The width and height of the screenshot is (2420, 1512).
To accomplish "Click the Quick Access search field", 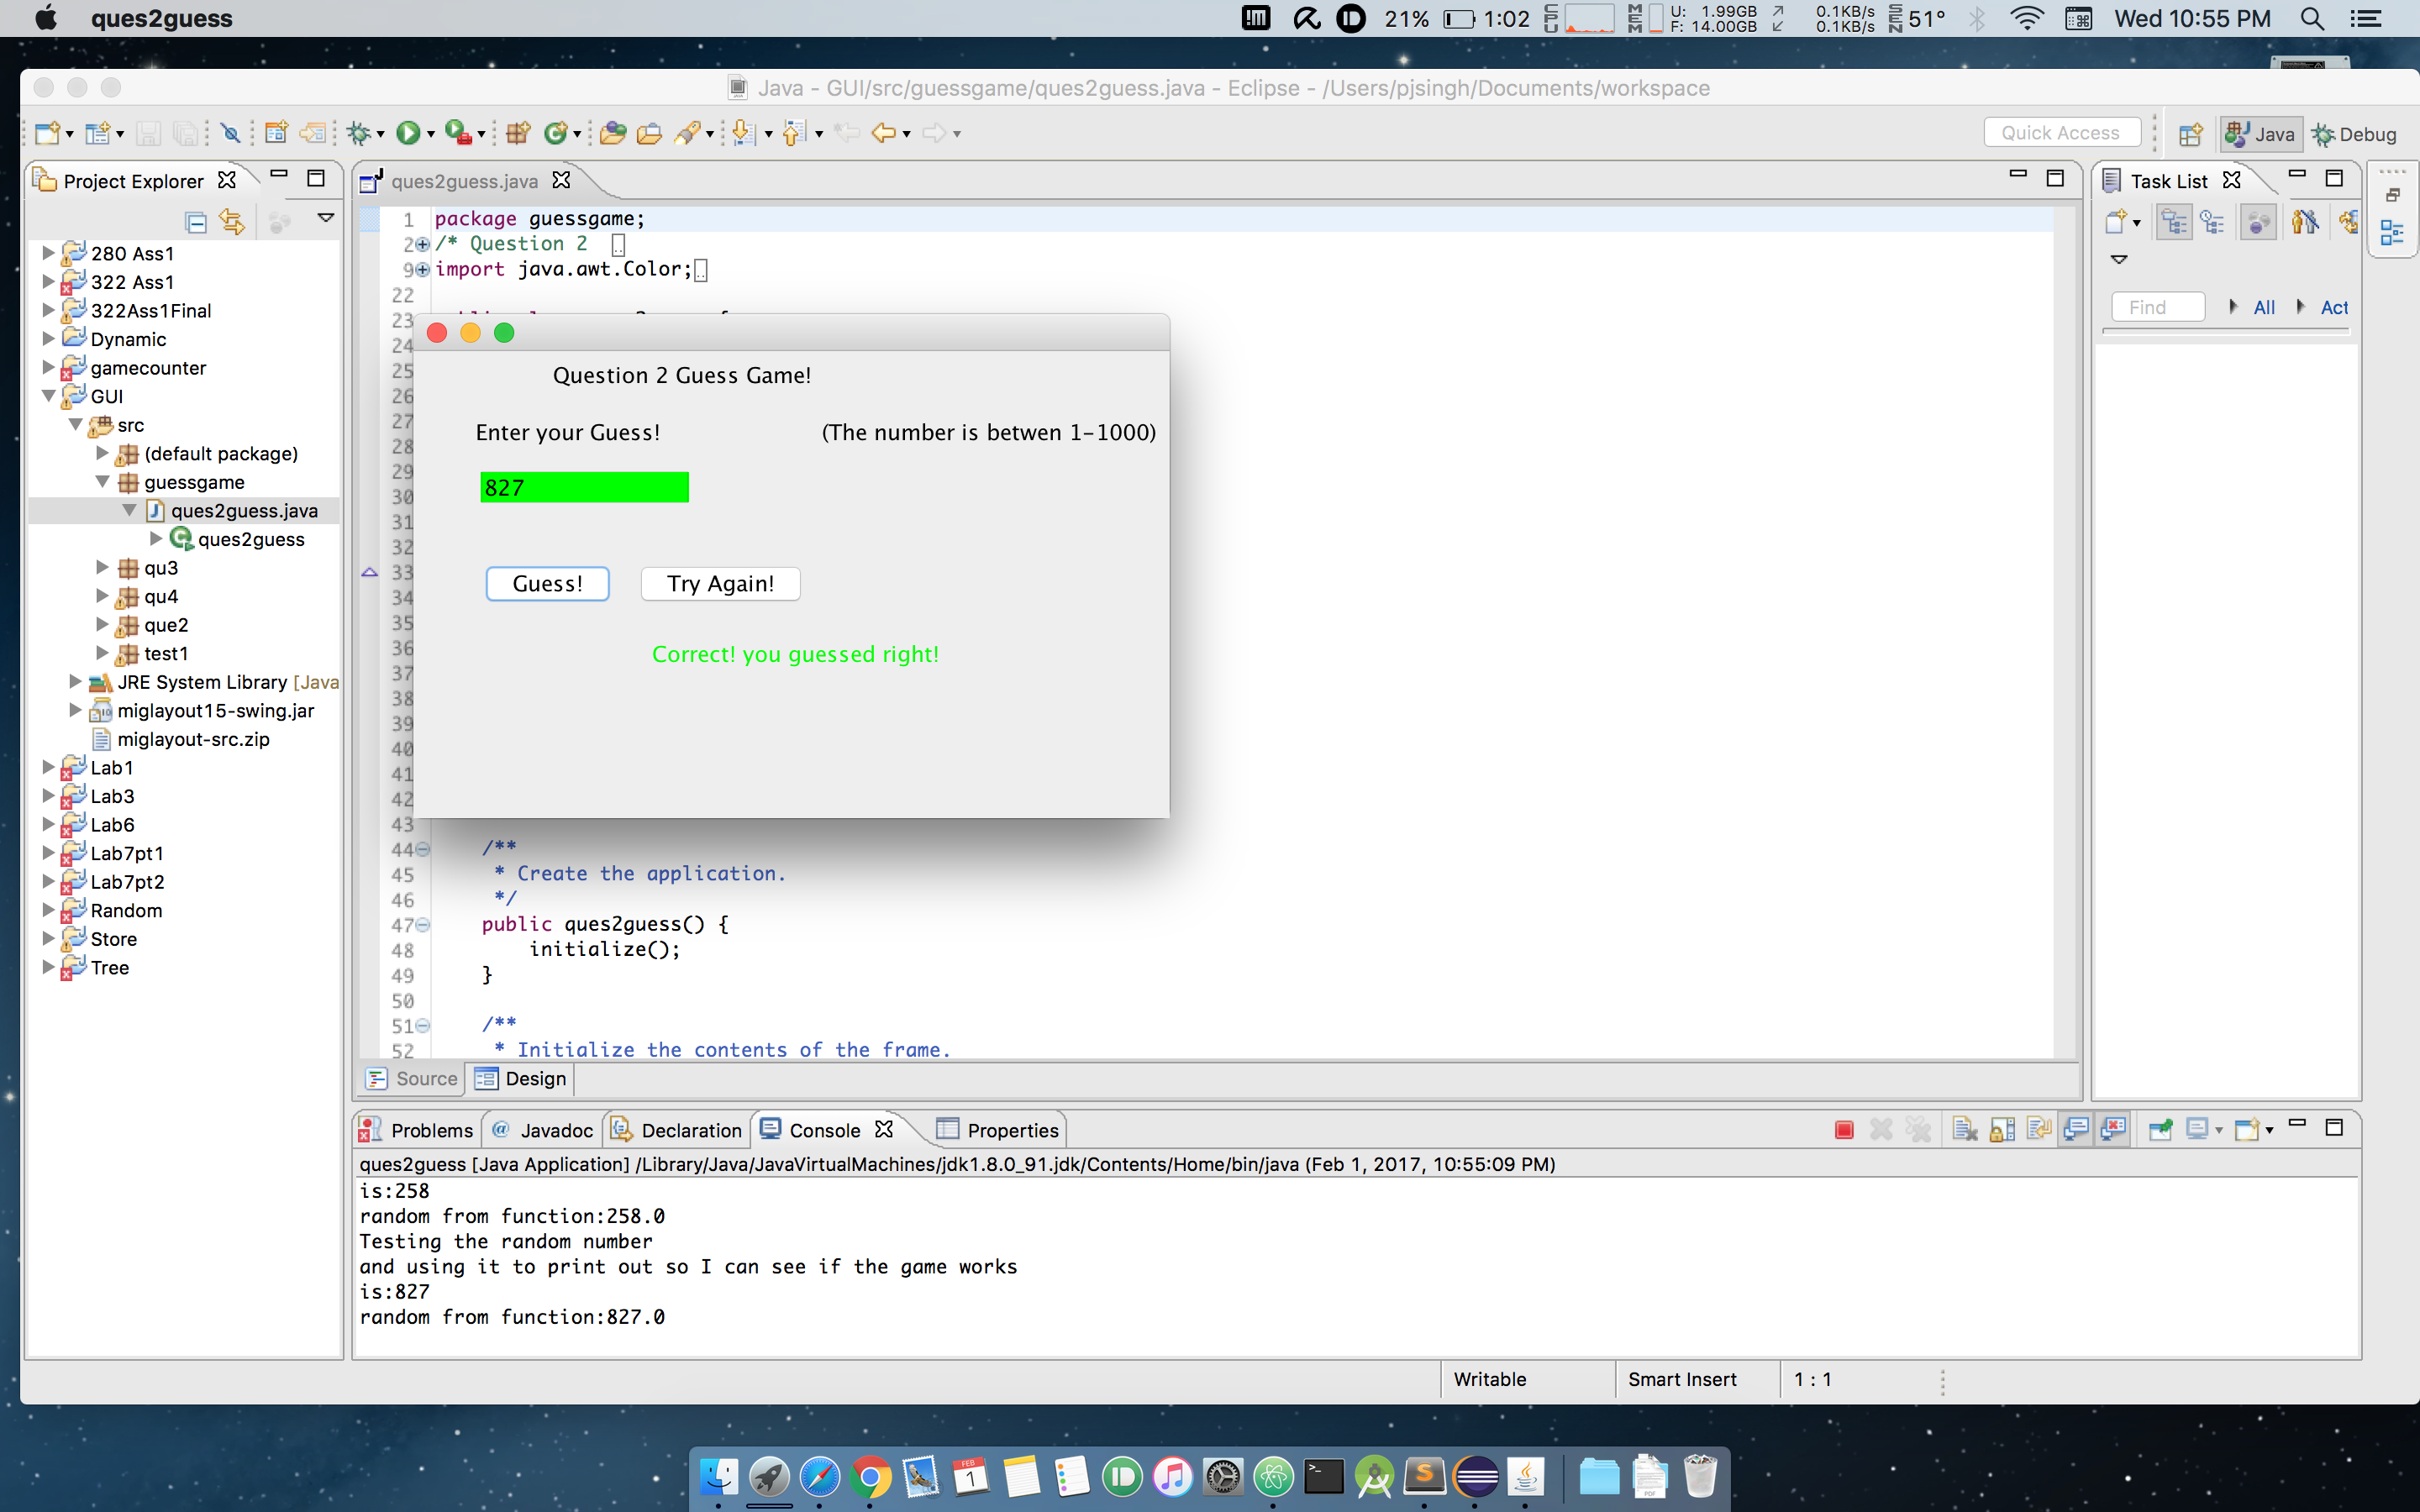I will click(2061, 133).
